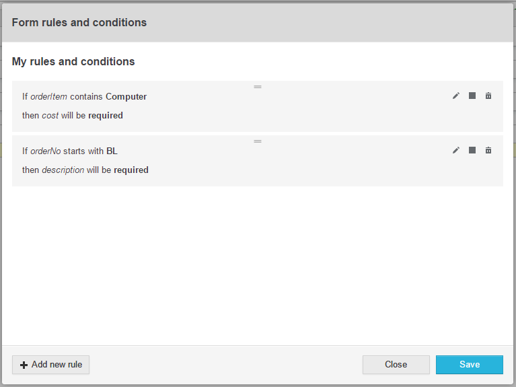Click the square icon on the Computer rule
Viewport: 516px width, 387px height.
[x=472, y=96]
